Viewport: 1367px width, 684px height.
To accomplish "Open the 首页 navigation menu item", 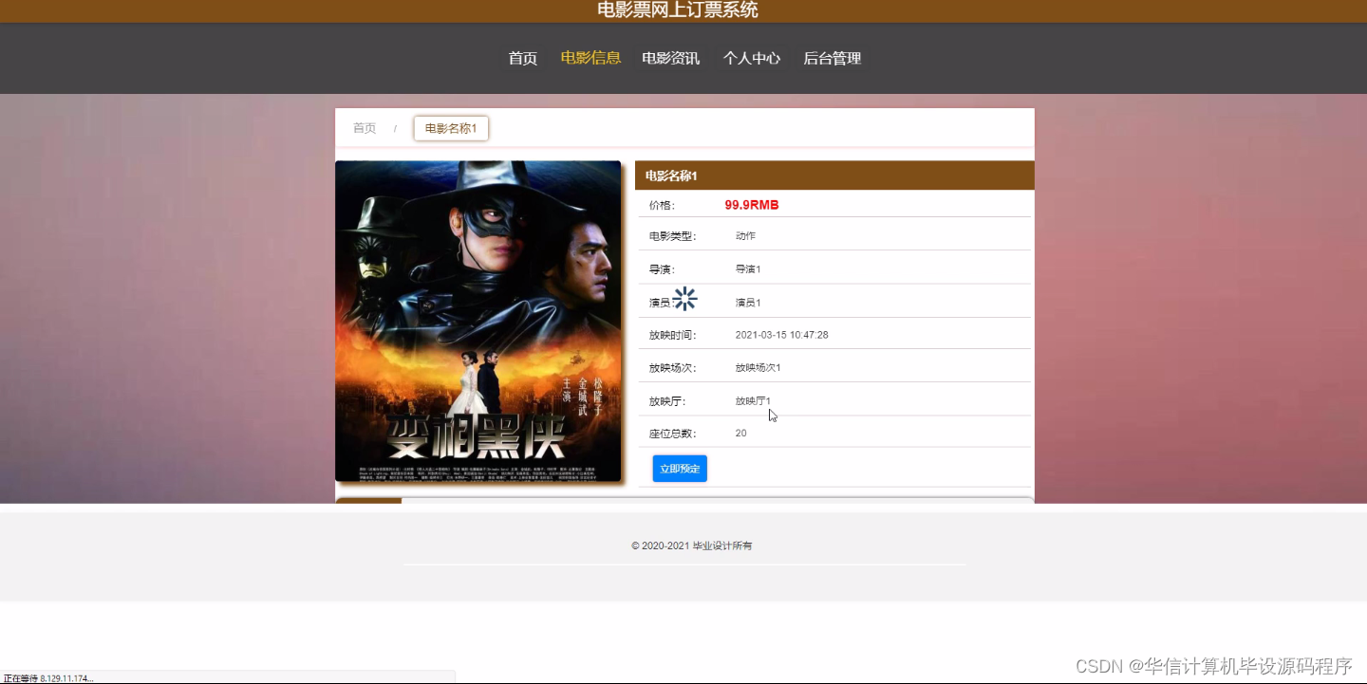I will click(x=522, y=59).
